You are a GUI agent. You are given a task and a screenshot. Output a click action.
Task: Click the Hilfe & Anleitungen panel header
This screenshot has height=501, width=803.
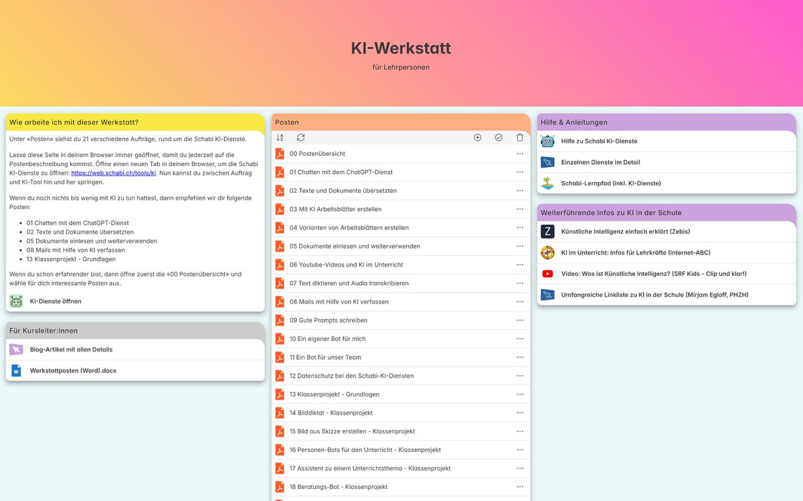[x=666, y=122]
